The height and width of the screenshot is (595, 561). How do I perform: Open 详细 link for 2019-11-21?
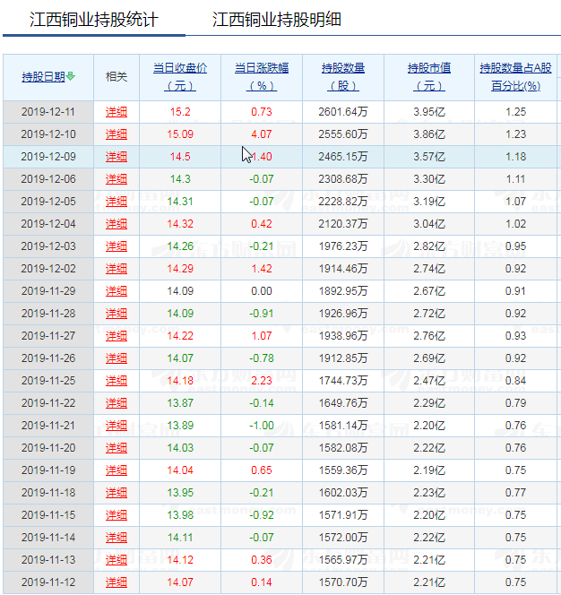pos(117,426)
